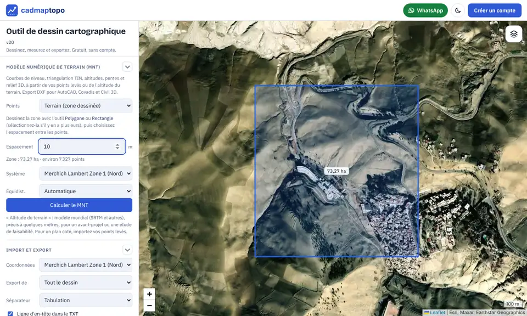This screenshot has height=316, width=527.
Task: Click the 73,27 ha area label
Action: pyautogui.click(x=337, y=171)
